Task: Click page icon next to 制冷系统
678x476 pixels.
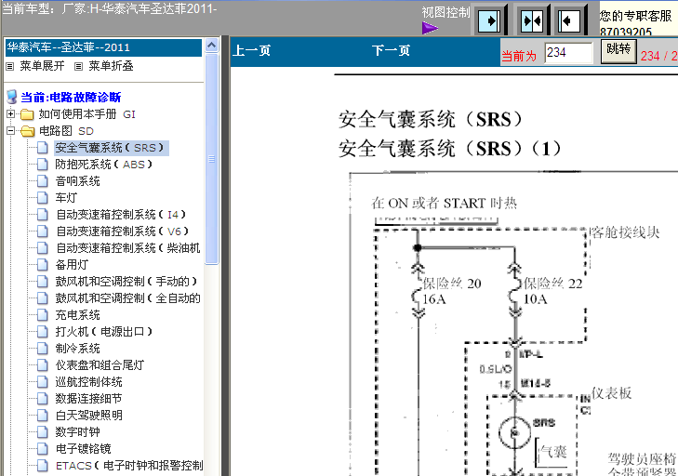Action: [x=43, y=349]
